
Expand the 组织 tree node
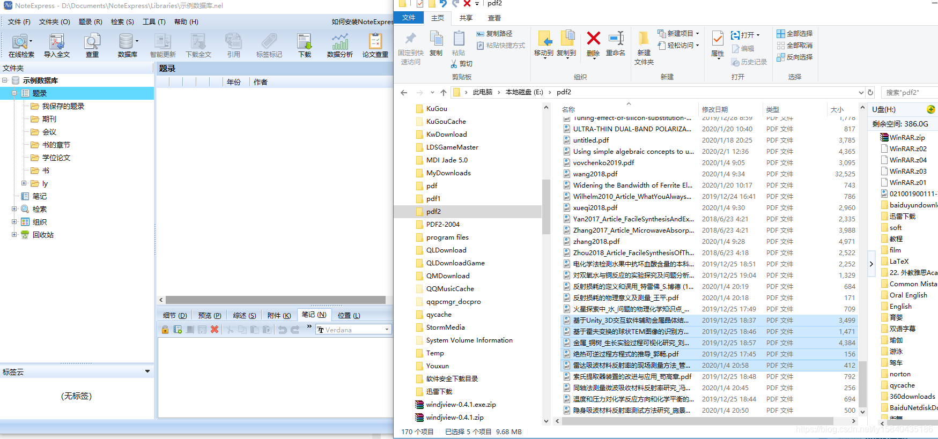pos(14,222)
